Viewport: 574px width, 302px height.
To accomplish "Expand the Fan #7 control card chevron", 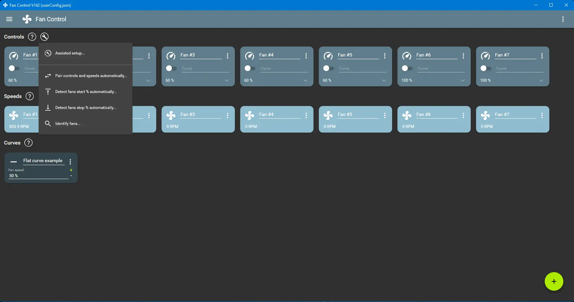I will click(541, 80).
